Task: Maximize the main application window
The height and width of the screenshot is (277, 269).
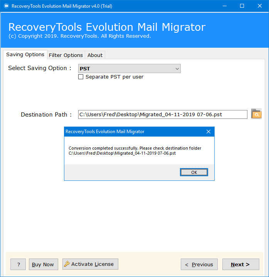Action: (x=242, y=6)
